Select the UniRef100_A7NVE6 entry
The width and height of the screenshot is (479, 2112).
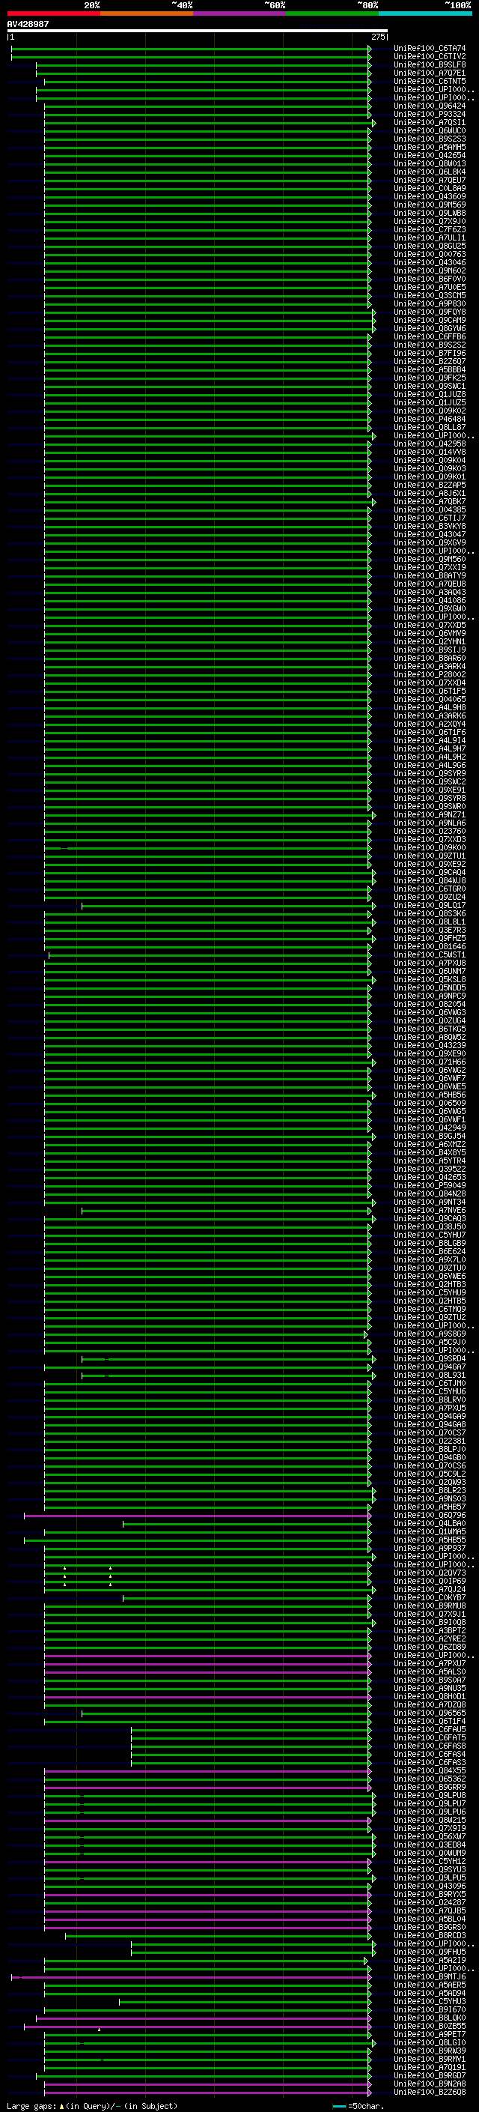click(x=430, y=1210)
